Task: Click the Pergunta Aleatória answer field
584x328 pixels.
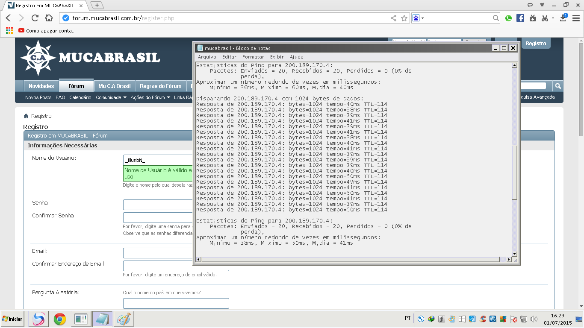Action: [x=176, y=303]
